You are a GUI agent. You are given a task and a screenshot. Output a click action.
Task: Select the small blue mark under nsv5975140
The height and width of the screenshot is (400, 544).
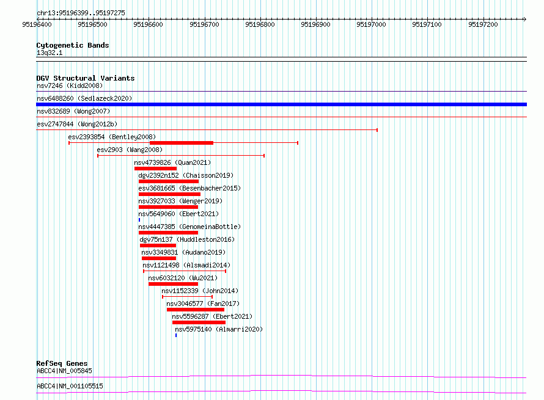coord(176,335)
